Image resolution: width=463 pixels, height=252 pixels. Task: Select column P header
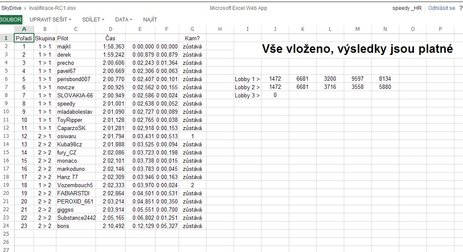(x=440, y=29)
